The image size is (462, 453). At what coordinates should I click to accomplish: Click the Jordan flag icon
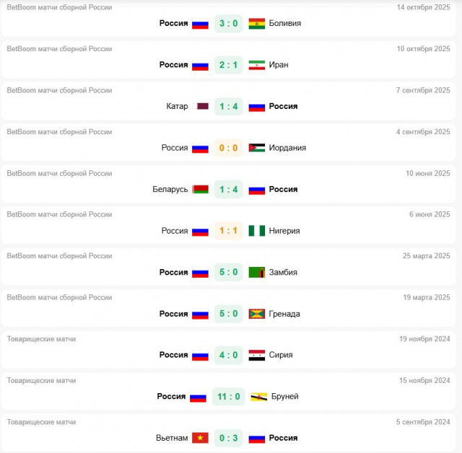pyautogui.click(x=256, y=148)
